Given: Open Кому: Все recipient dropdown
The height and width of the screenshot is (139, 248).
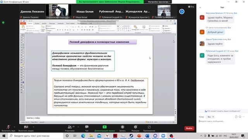Looking at the screenshot, I should (210, 117).
